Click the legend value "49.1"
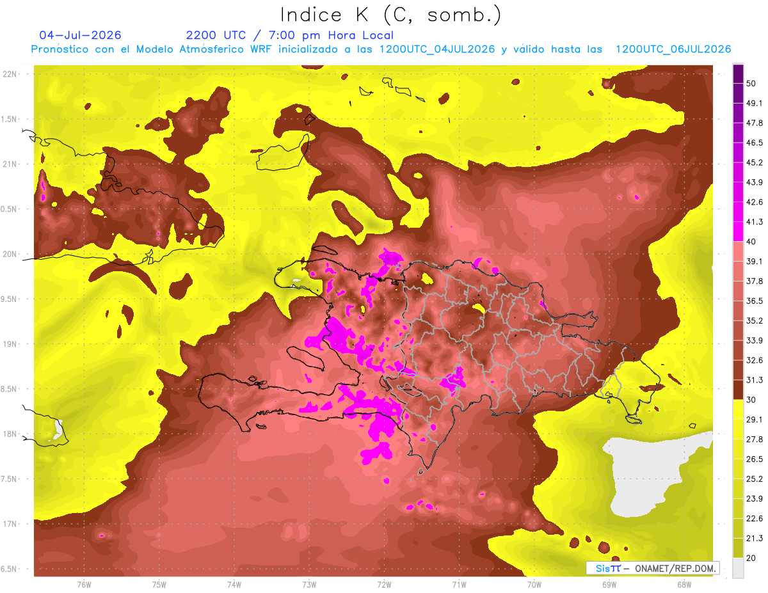 coord(754,103)
